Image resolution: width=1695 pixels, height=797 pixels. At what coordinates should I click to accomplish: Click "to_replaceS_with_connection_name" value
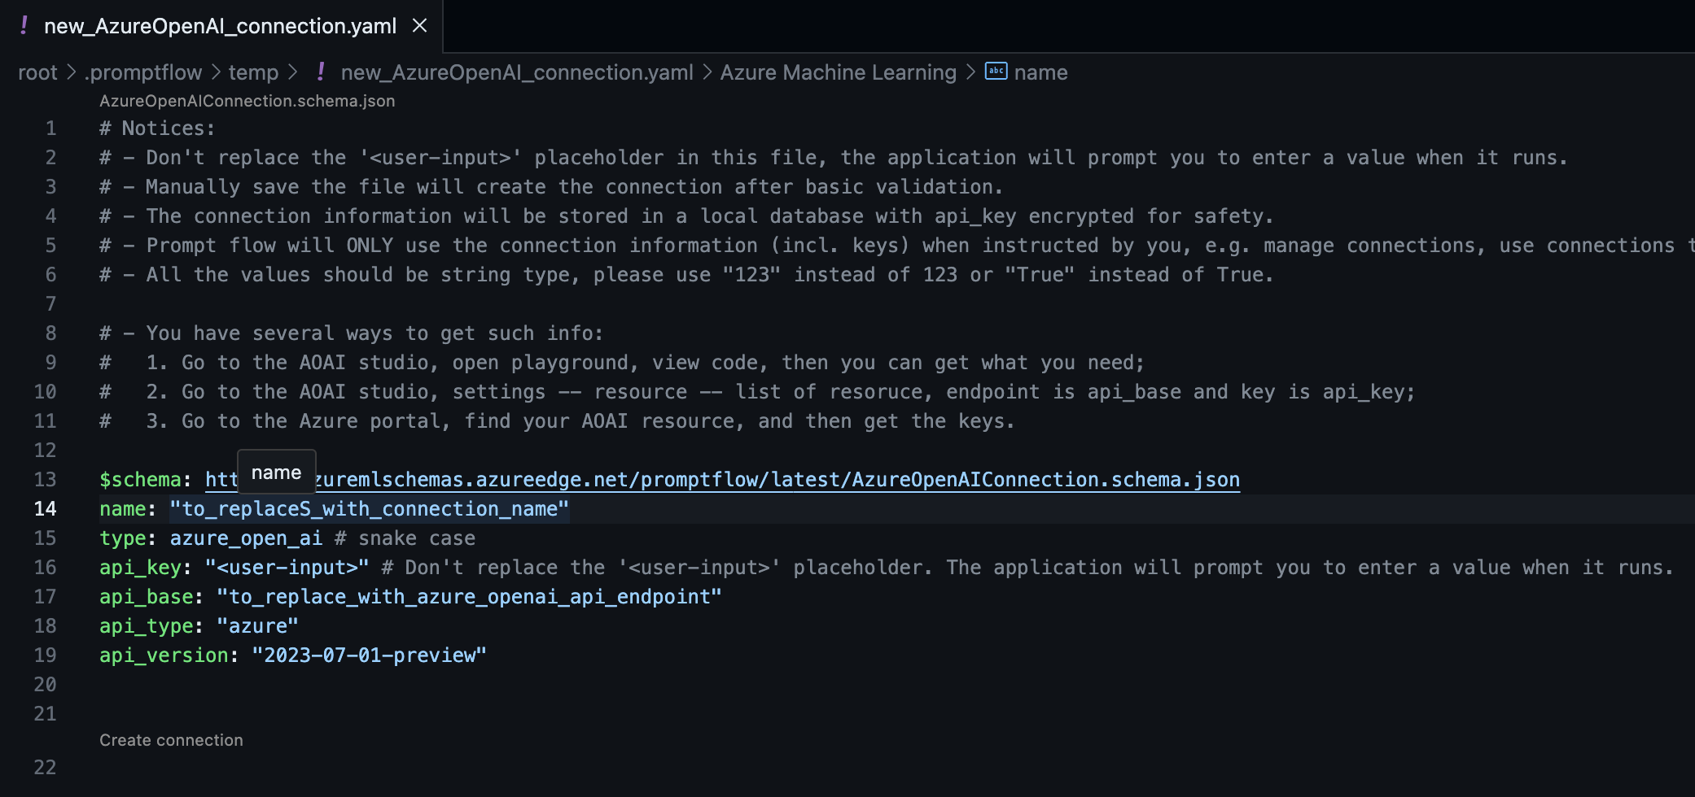[369, 509]
